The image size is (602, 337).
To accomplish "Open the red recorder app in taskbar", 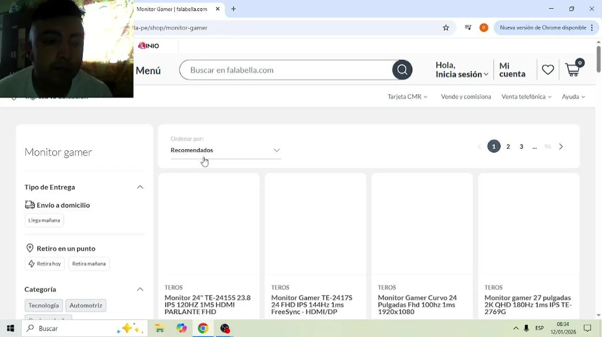I will point(225,329).
